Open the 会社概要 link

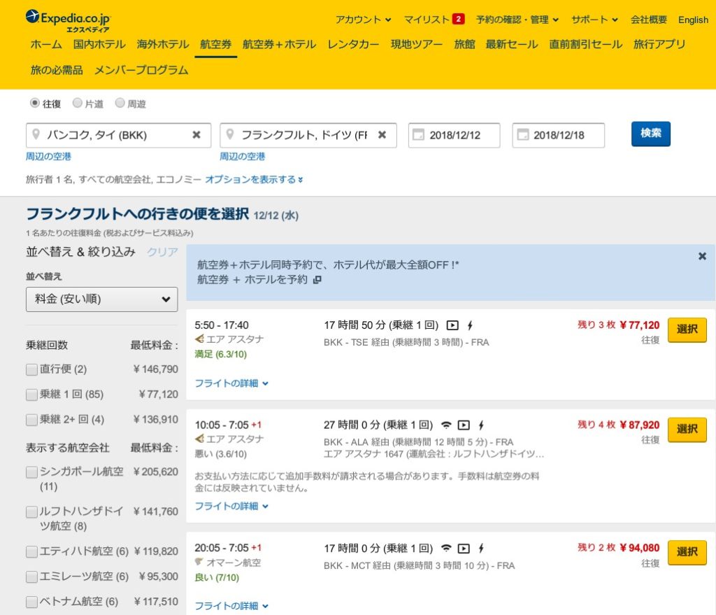point(649,20)
